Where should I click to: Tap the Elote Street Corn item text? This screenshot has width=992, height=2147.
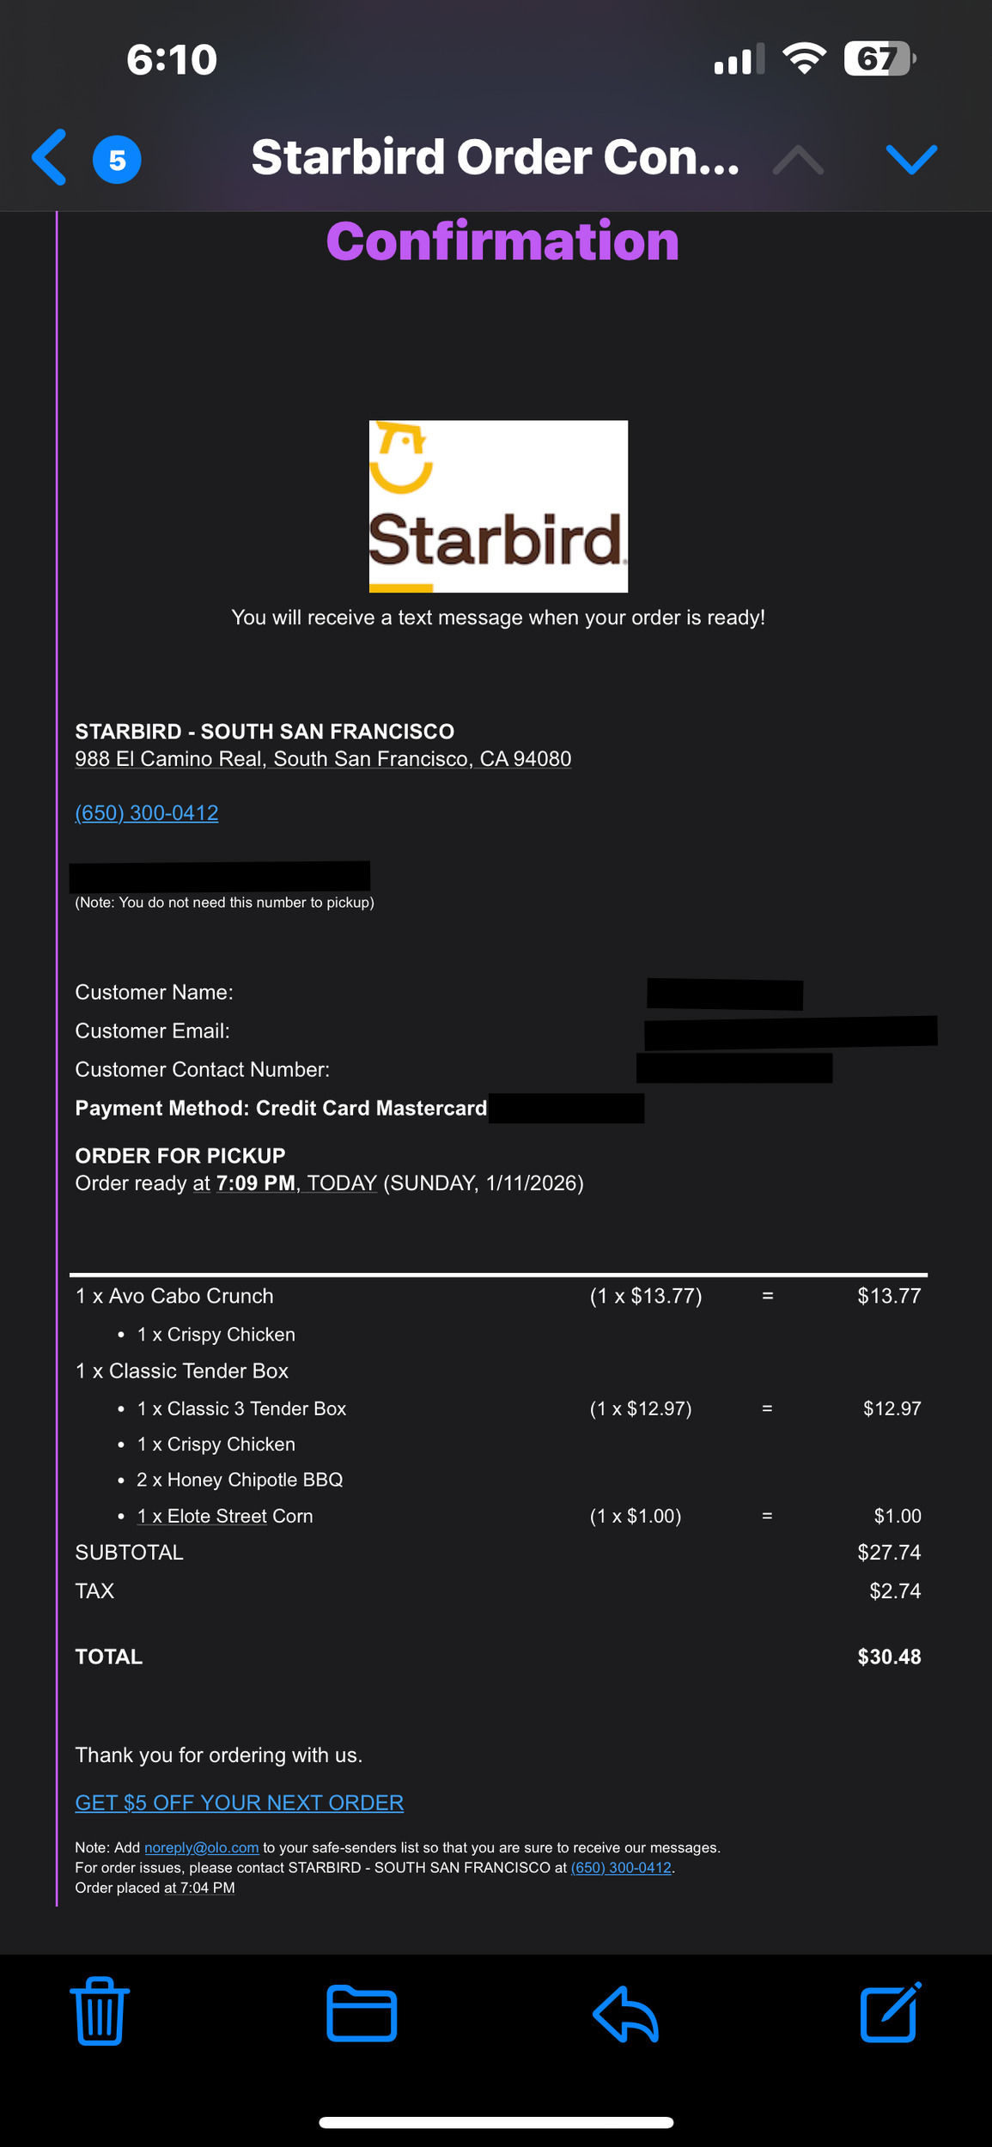[x=225, y=1516]
